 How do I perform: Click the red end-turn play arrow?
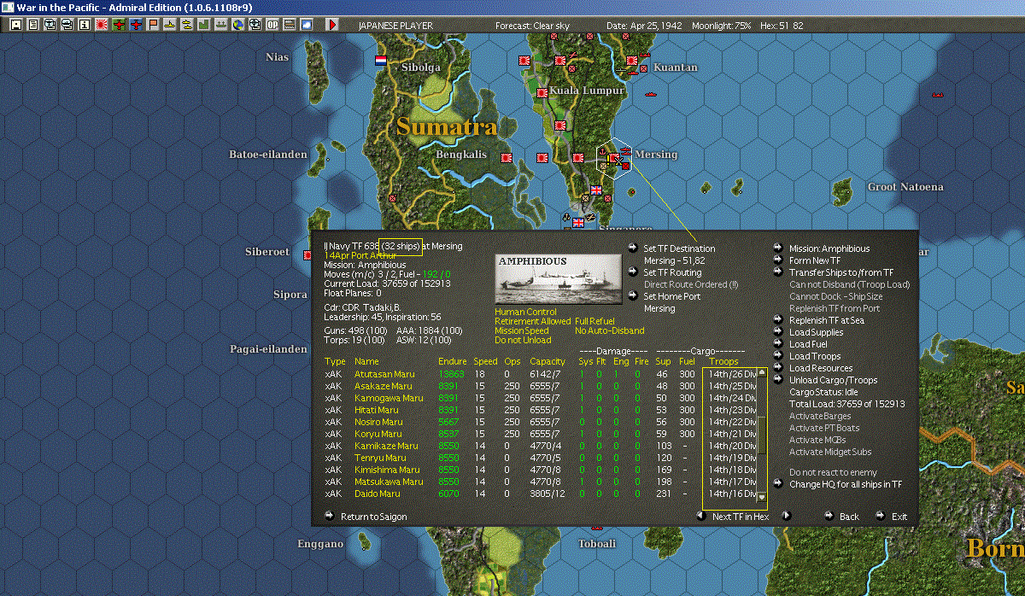point(332,25)
